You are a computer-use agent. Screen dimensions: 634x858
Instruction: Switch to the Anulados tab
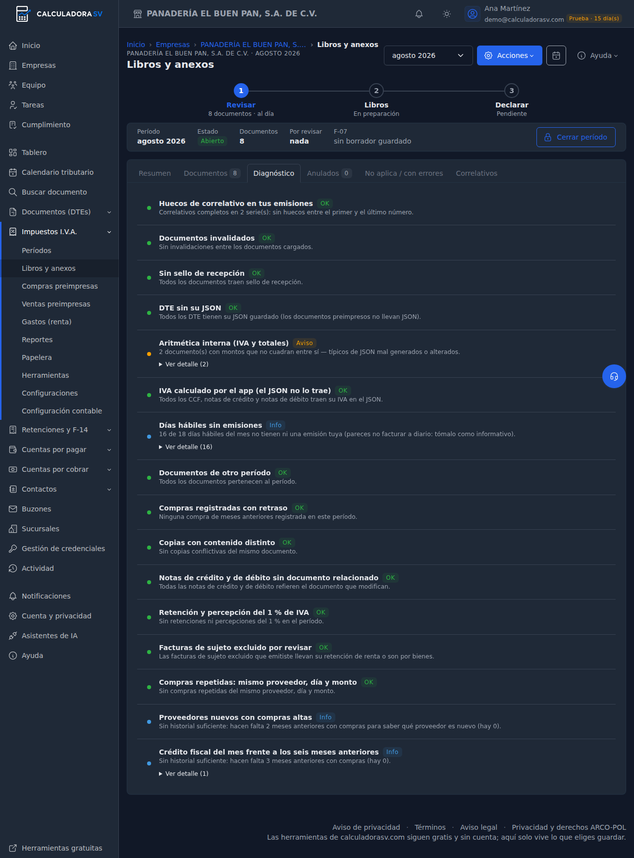pyautogui.click(x=329, y=173)
